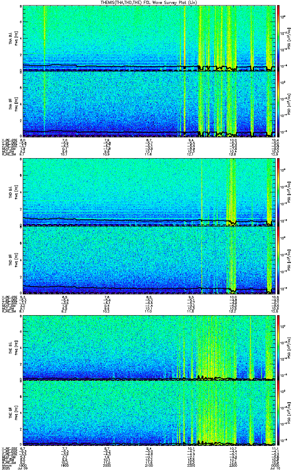Click the 'THD B‖ freq [Hz]' axis label
Image resolution: width=294 pixels, height=471 pixels.
click(13, 261)
